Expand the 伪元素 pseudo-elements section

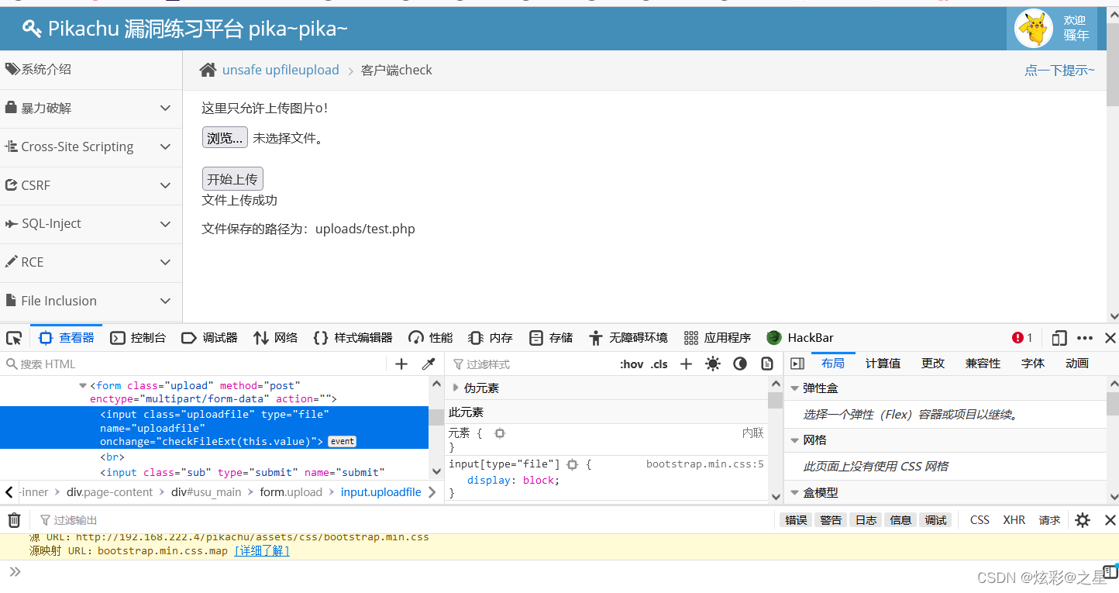tap(456, 388)
